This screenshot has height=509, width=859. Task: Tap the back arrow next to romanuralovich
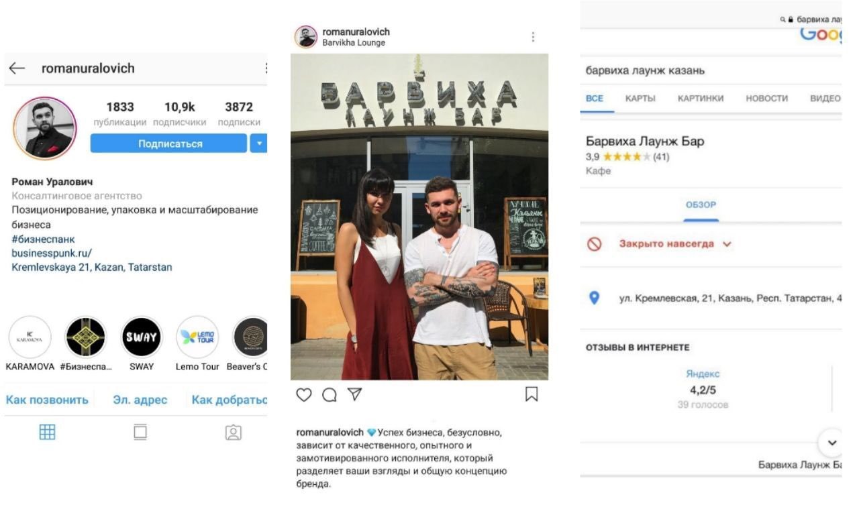(x=17, y=68)
